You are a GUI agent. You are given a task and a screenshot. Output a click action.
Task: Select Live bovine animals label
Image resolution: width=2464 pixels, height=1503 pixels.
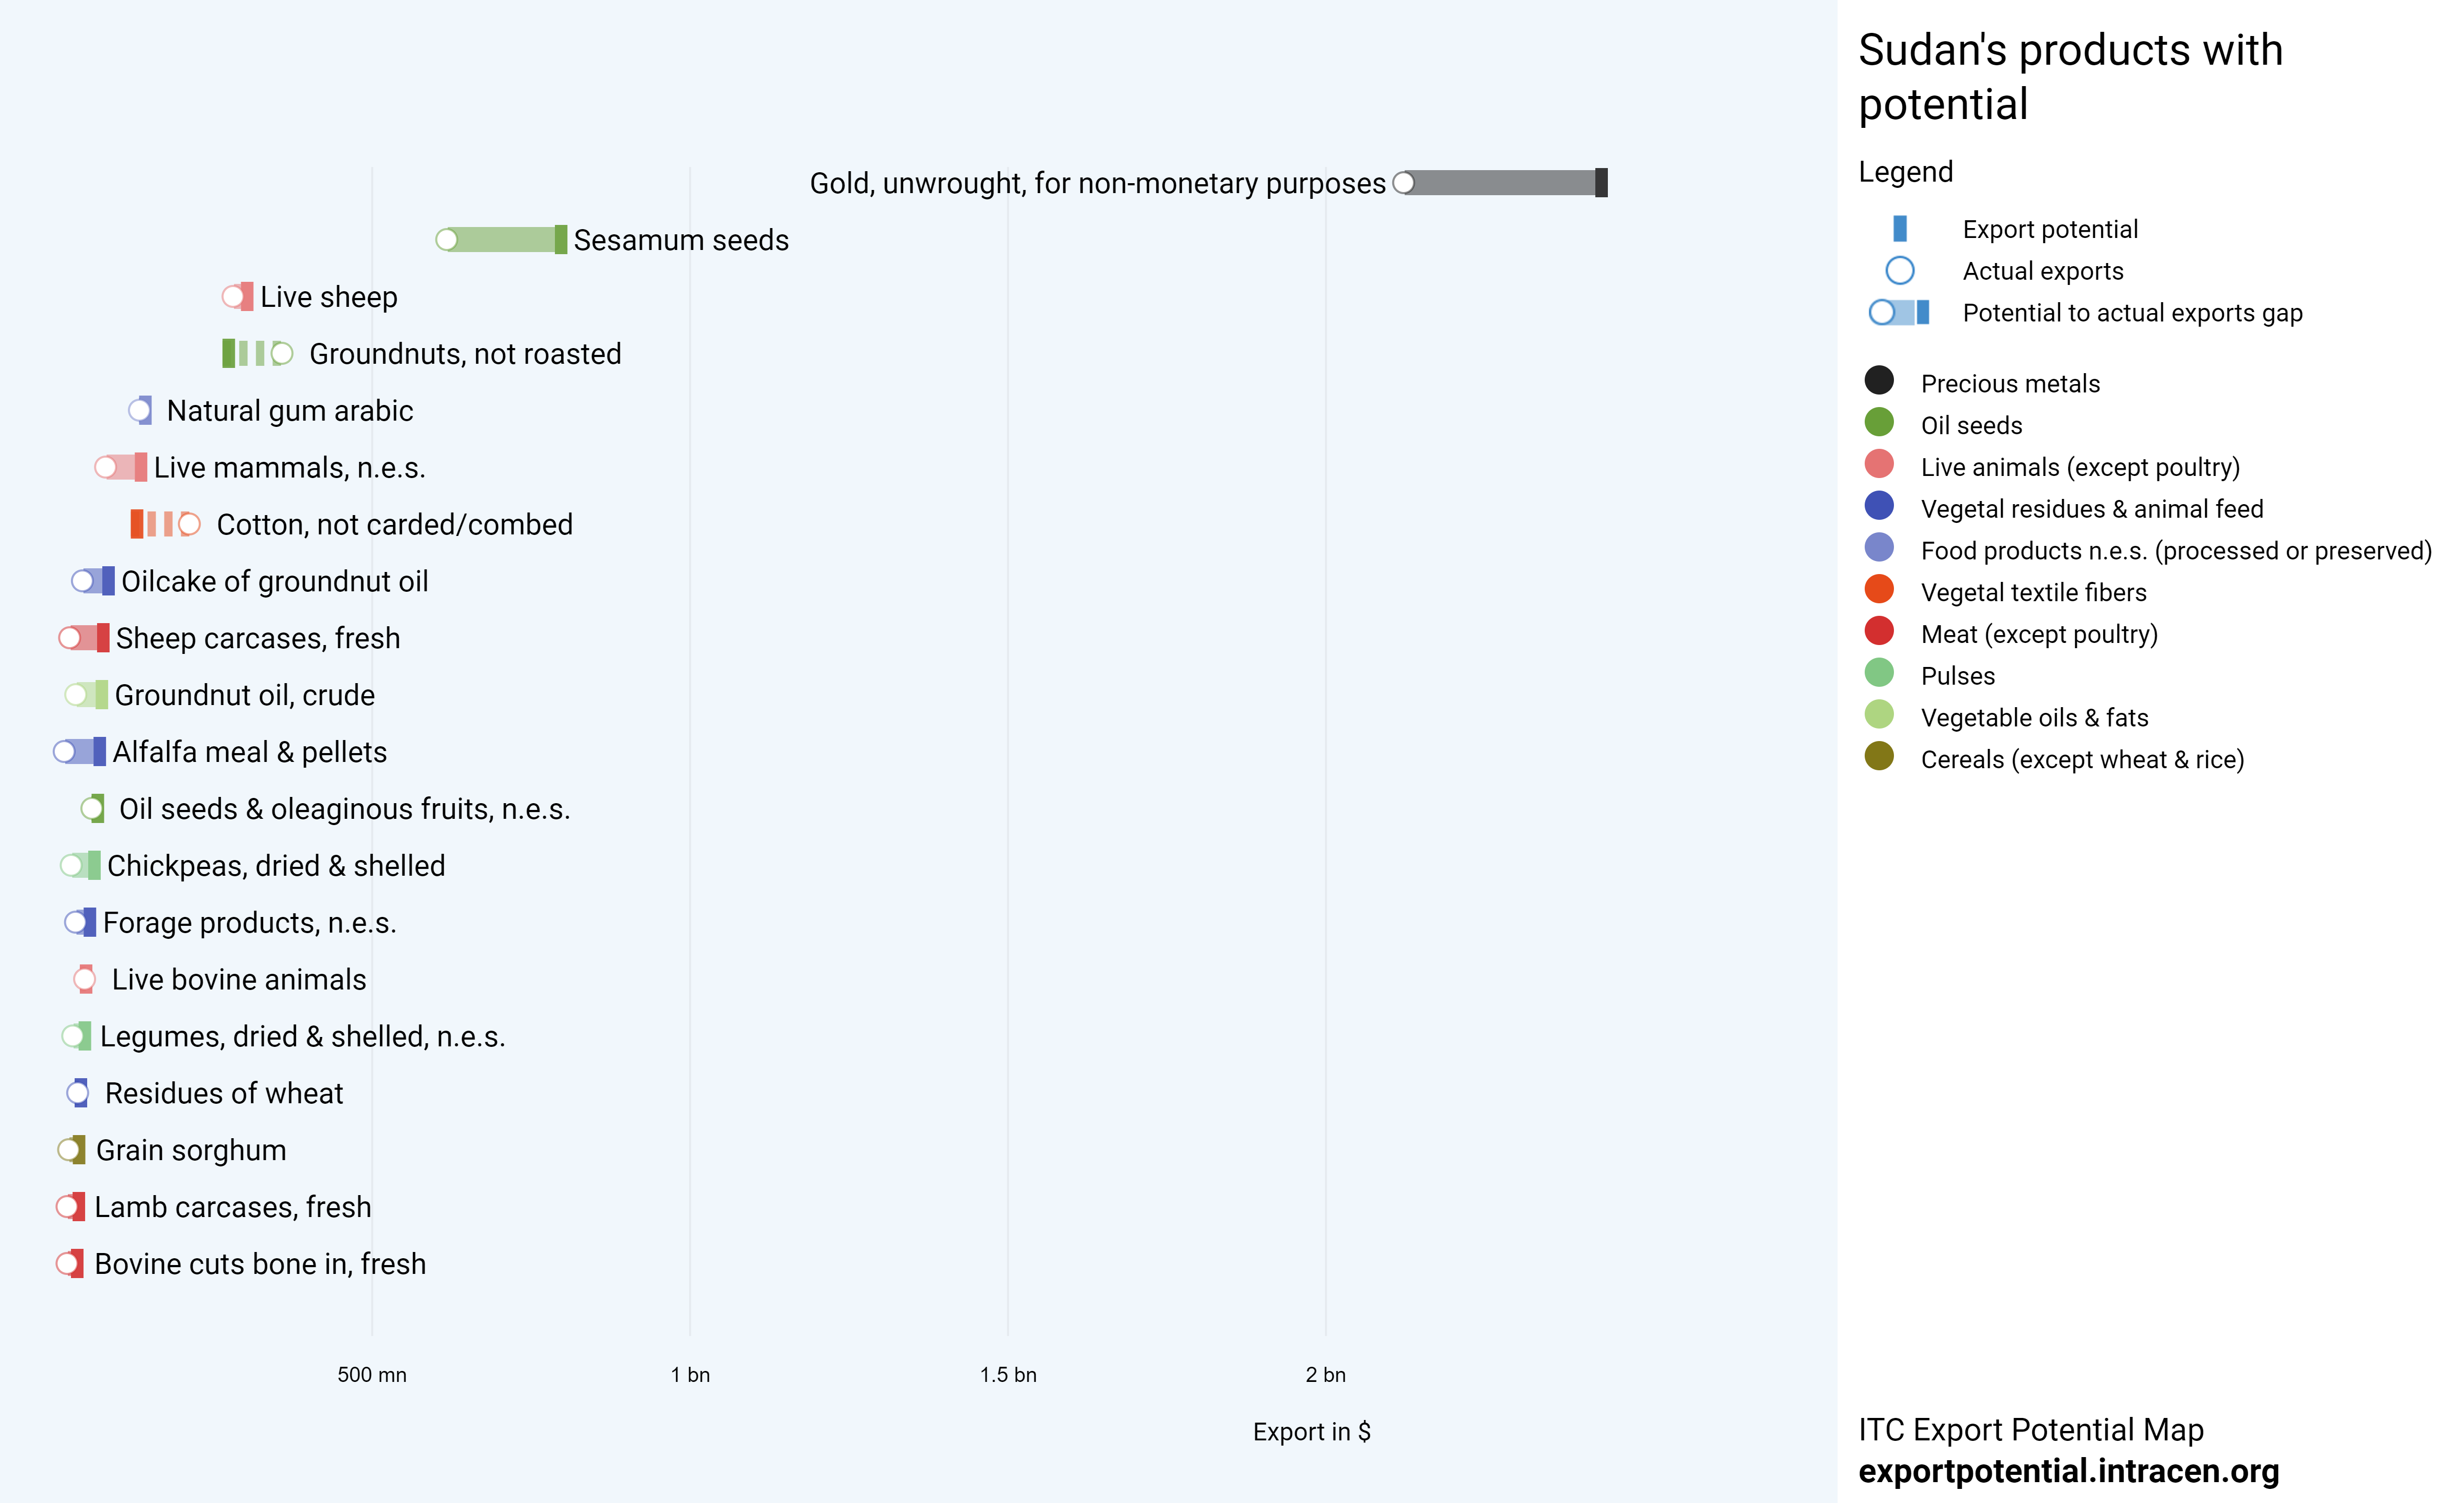tap(239, 980)
